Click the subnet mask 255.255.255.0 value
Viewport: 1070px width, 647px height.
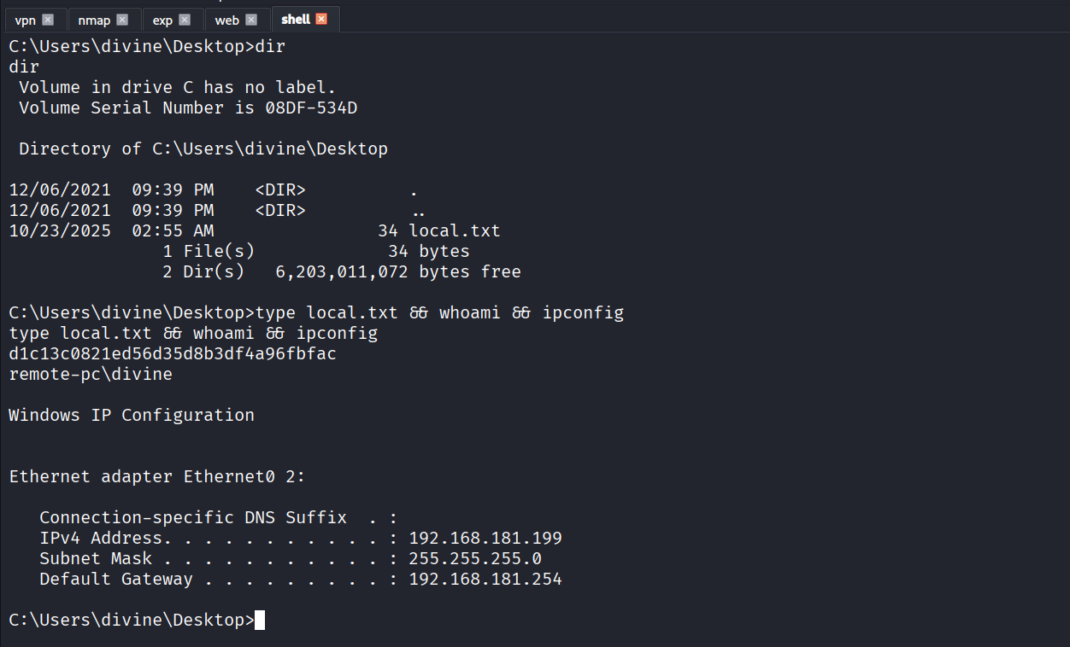click(x=475, y=558)
